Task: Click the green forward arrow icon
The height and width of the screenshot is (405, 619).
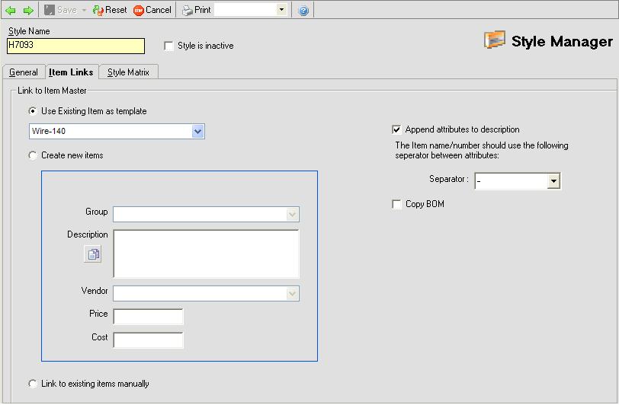Action: tap(27, 11)
